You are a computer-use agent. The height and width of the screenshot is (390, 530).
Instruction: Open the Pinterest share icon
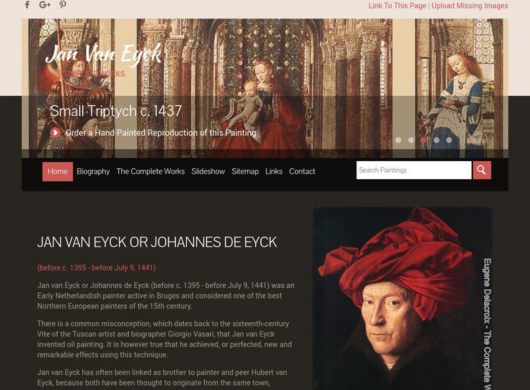tap(62, 5)
